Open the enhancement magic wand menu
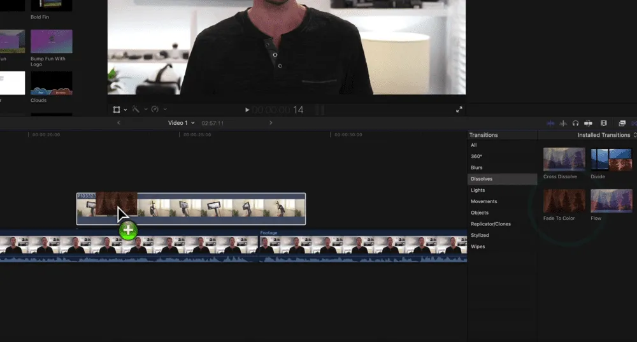This screenshot has width=637, height=342. pyautogui.click(x=136, y=110)
